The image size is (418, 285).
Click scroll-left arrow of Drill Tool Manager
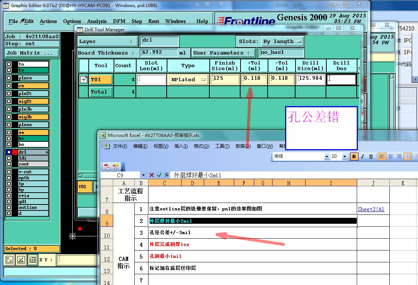pyautogui.click(x=81, y=176)
